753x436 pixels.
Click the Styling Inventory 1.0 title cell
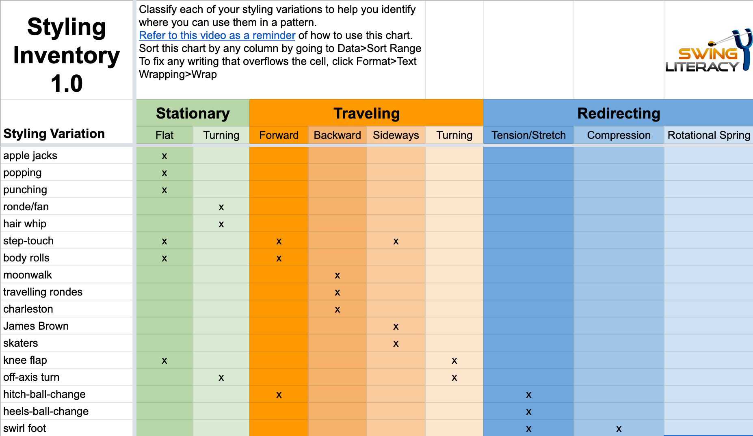[x=67, y=55]
